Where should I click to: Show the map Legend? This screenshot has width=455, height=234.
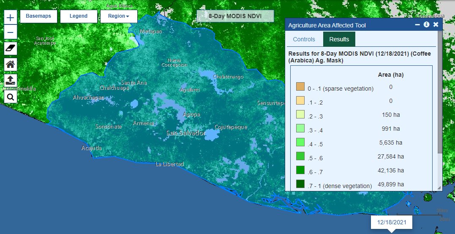(x=79, y=16)
